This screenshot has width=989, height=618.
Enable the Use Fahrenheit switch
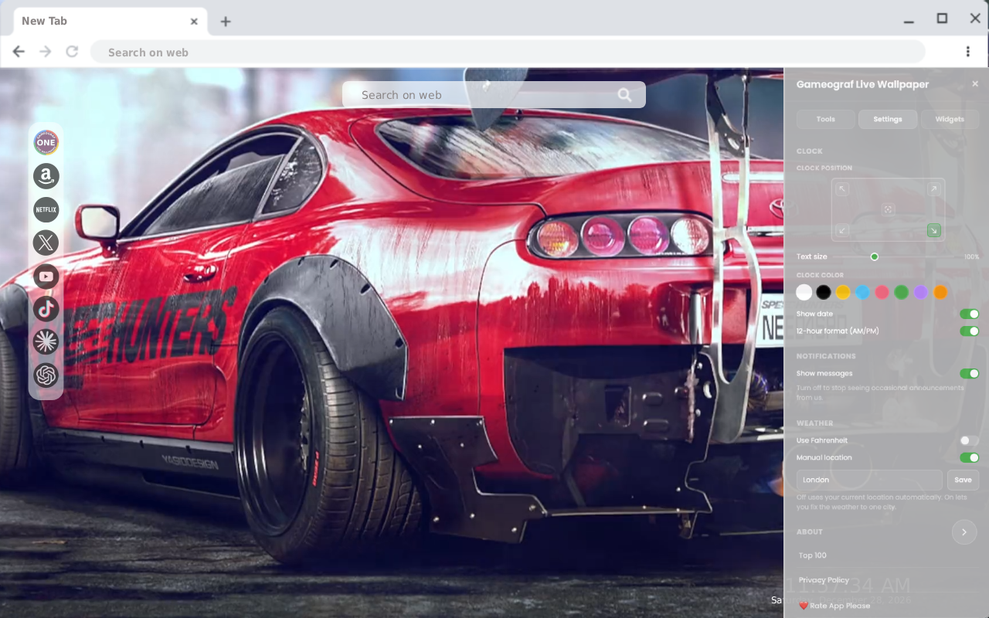coord(969,440)
